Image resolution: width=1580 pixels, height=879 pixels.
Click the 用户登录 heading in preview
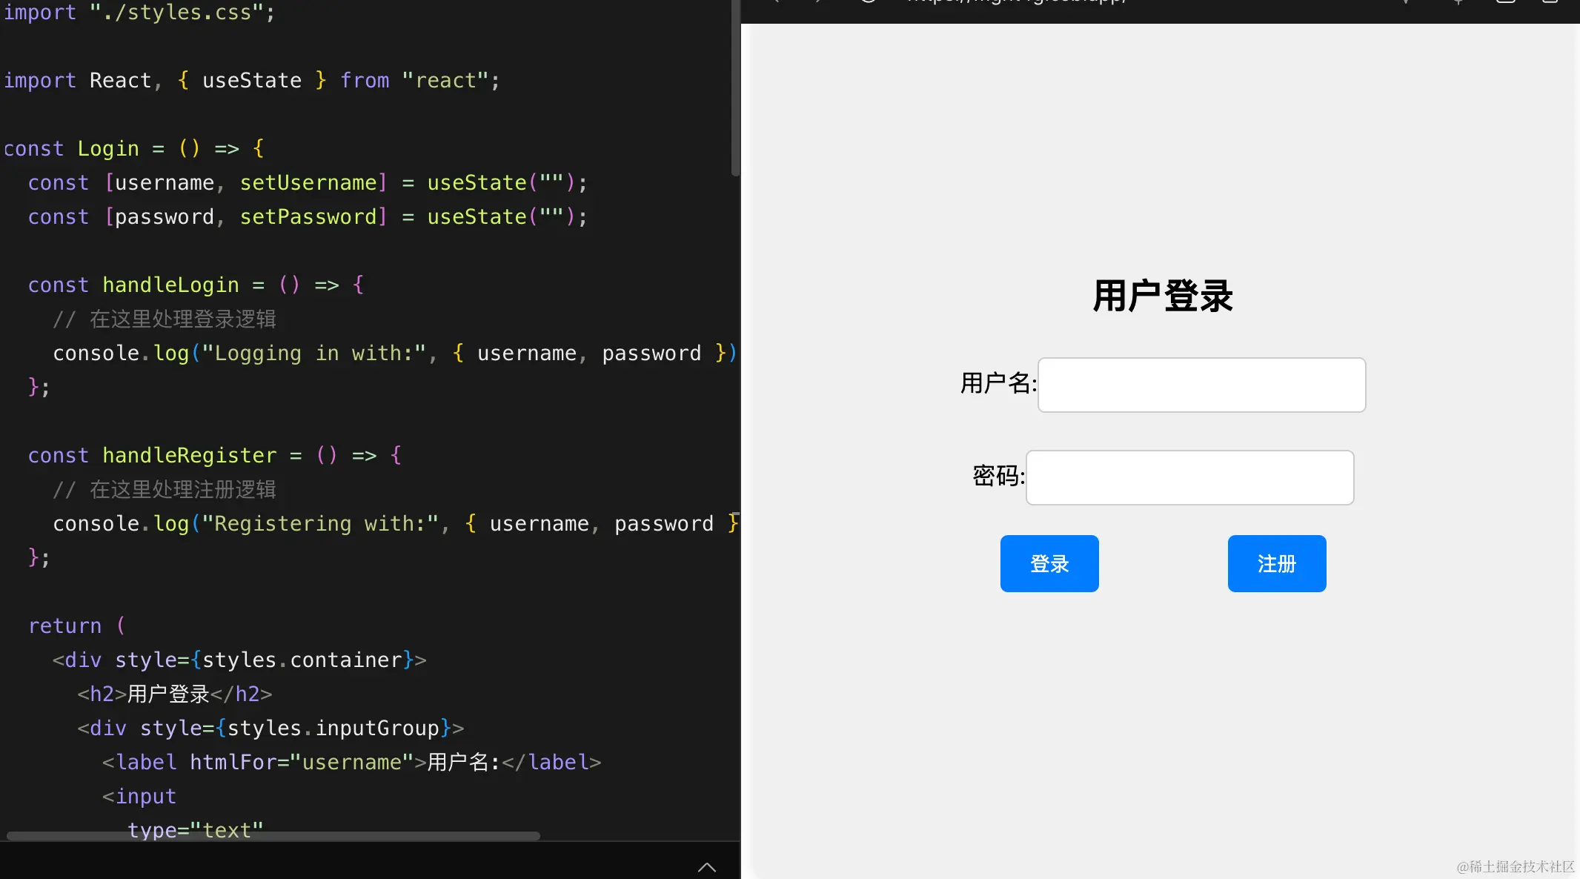click(1162, 296)
